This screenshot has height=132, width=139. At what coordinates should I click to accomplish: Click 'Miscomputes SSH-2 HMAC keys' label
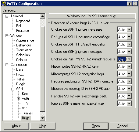(x=75, y=66)
